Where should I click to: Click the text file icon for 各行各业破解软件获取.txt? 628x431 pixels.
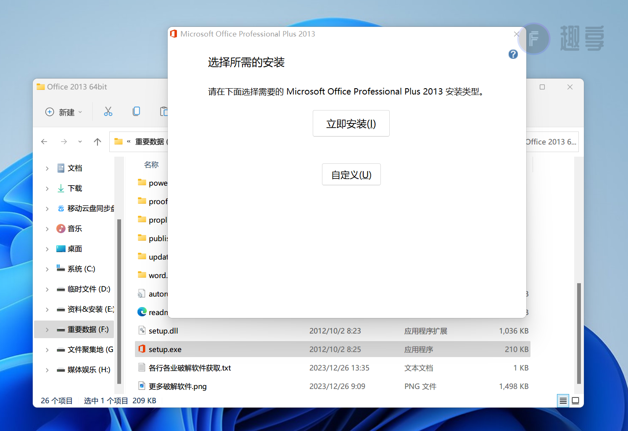[x=142, y=368]
